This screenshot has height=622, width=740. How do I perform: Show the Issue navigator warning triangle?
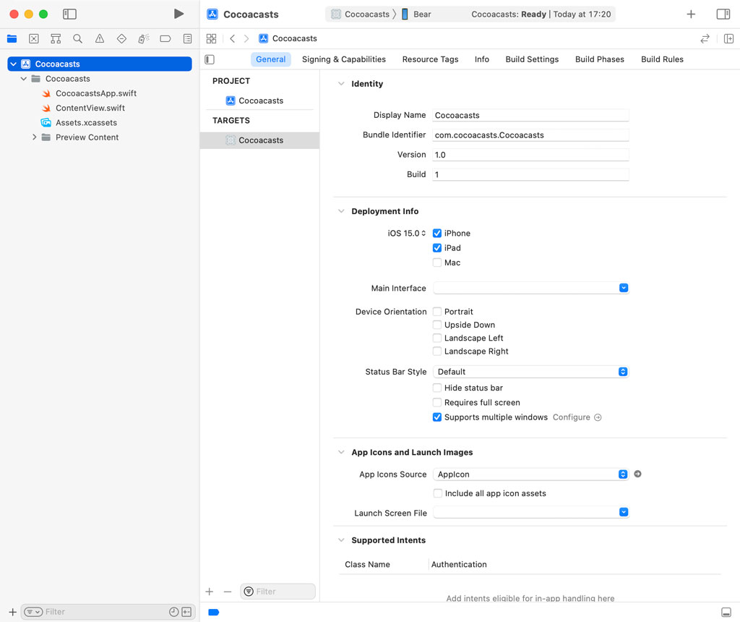99,38
